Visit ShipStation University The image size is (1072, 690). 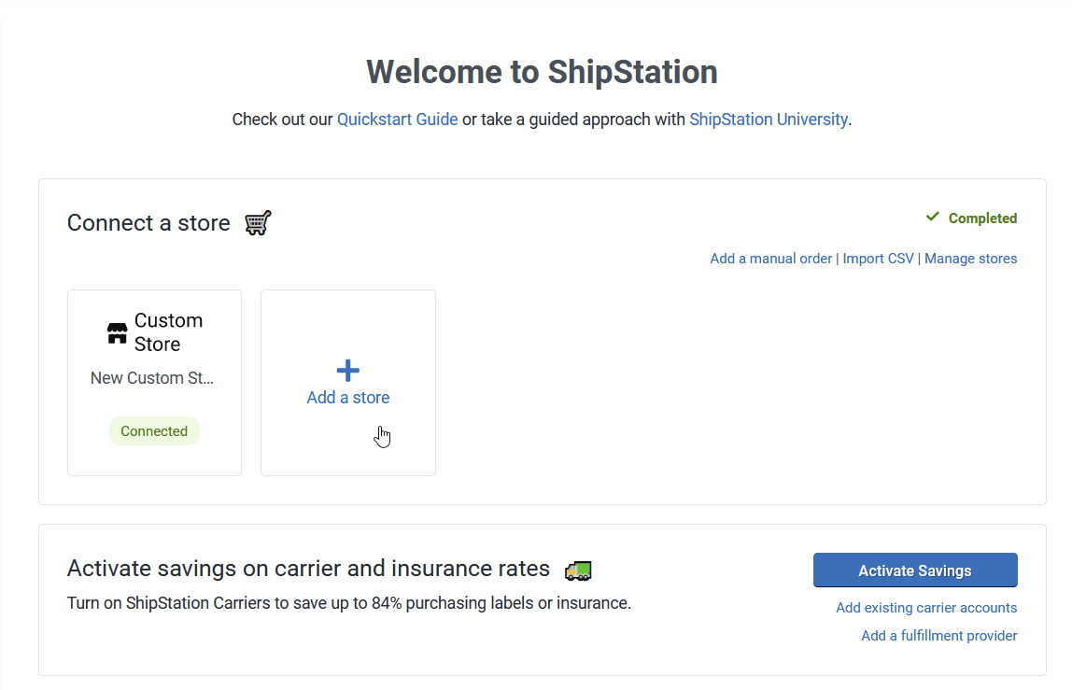click(x=768, y=119)
